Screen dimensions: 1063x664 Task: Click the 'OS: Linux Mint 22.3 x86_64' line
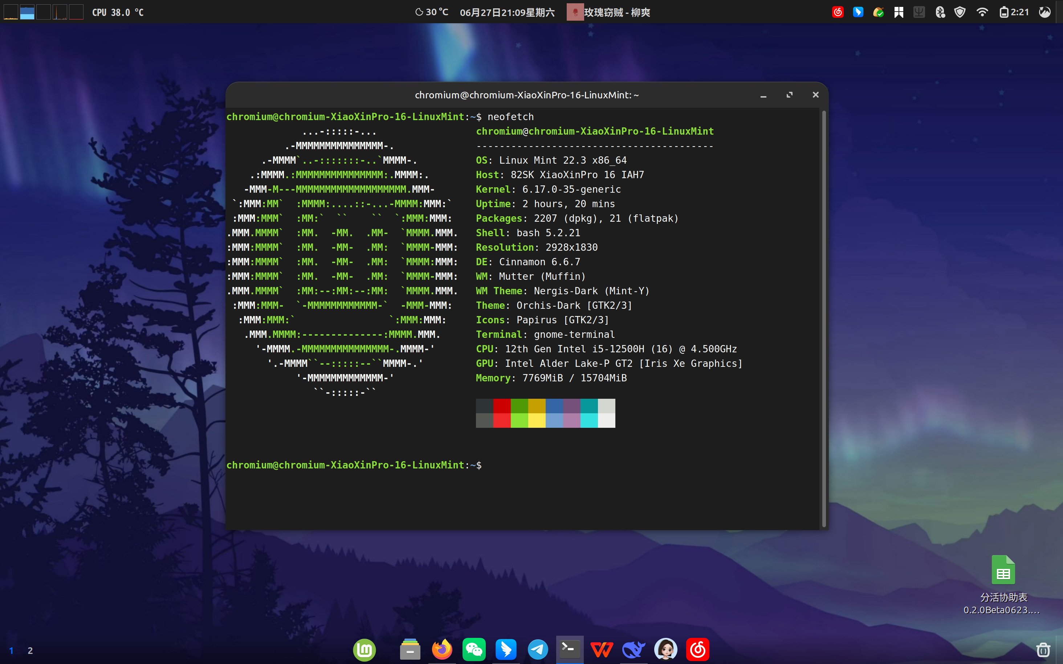pos(551,160)
